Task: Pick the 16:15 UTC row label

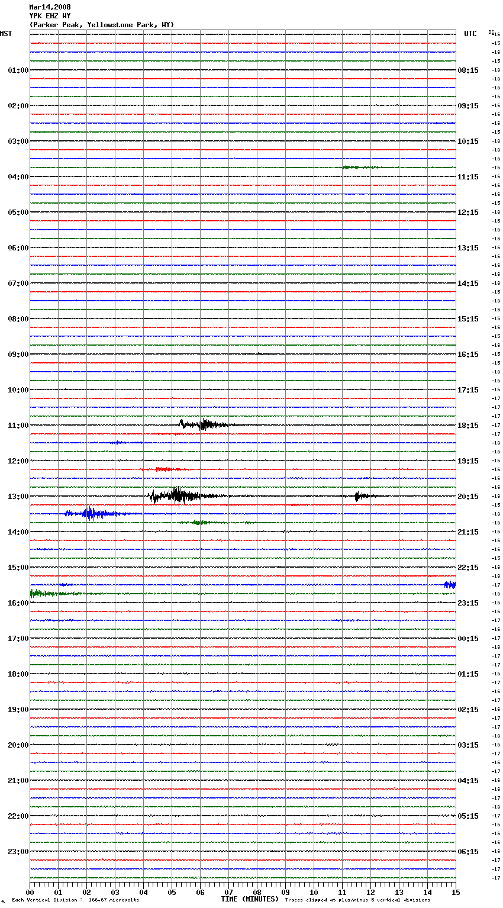Action: coord(468,355)
